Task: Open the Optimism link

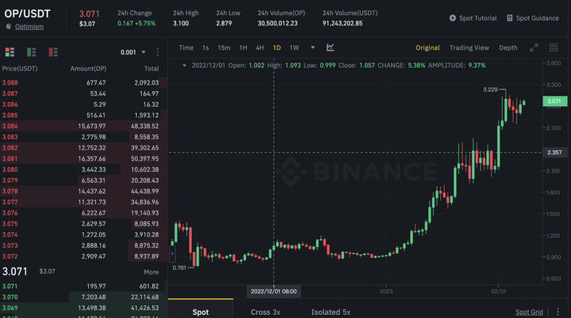Action: pos(29,27)
